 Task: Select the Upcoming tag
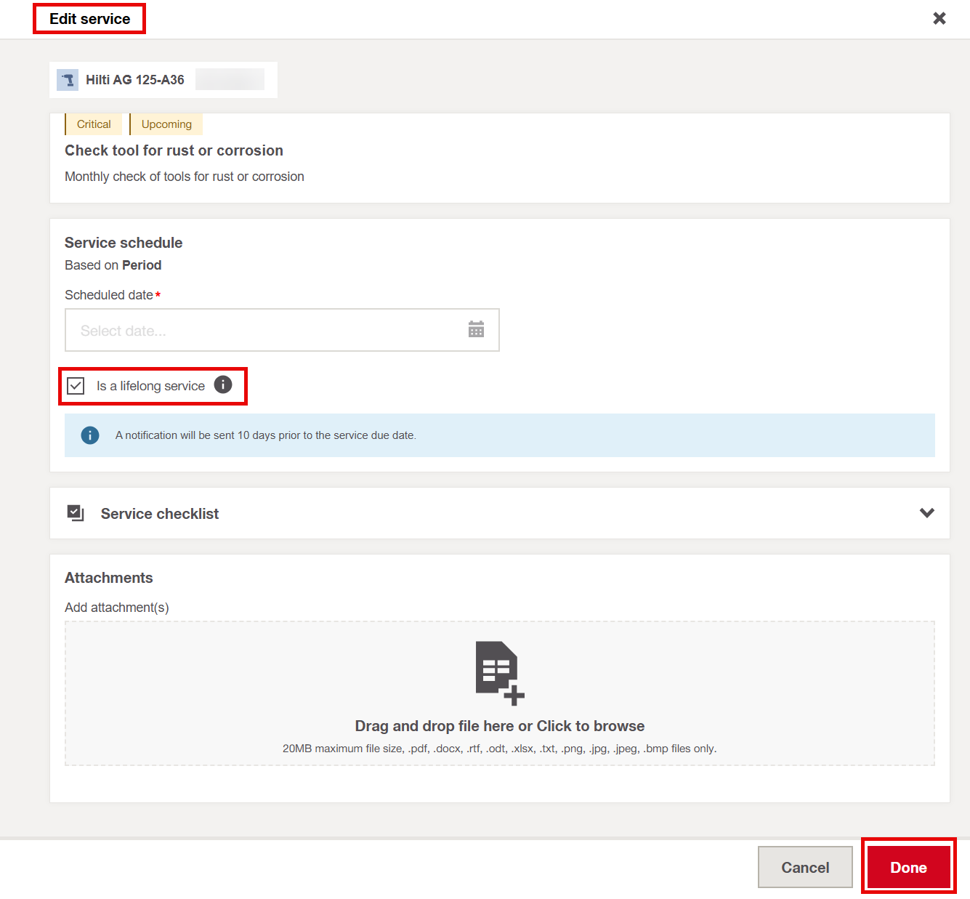[166, 124]
